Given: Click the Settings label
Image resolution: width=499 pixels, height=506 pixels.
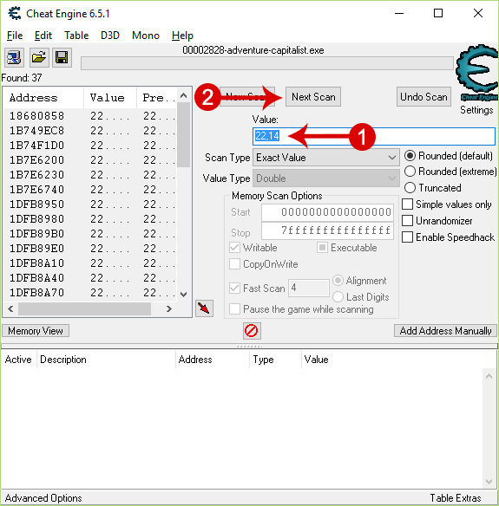Looking at the screenshot, I should (476, 110).
